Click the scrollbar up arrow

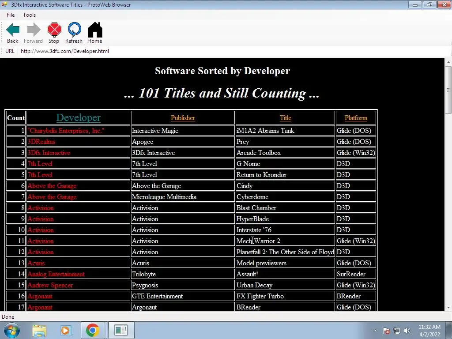[448, 62]
